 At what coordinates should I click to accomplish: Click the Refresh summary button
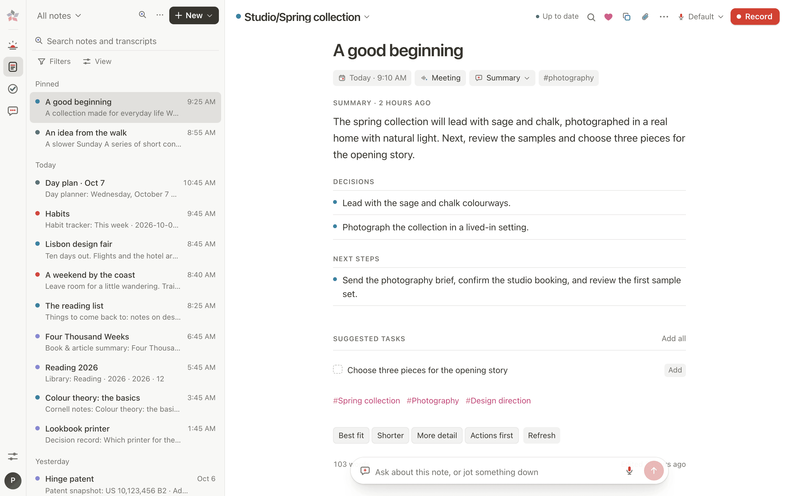tap(541, 435)
